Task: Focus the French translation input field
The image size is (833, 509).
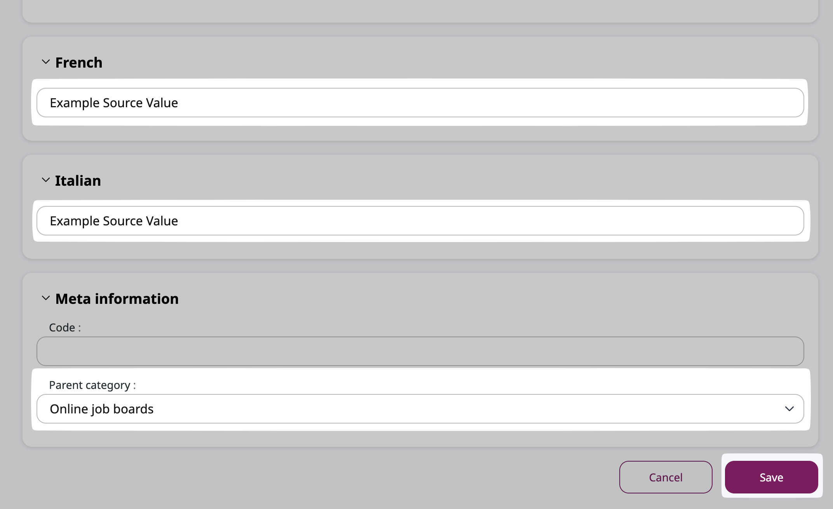Action: 420,103
